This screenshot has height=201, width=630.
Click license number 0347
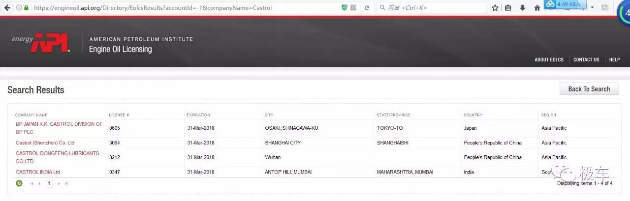114,172
